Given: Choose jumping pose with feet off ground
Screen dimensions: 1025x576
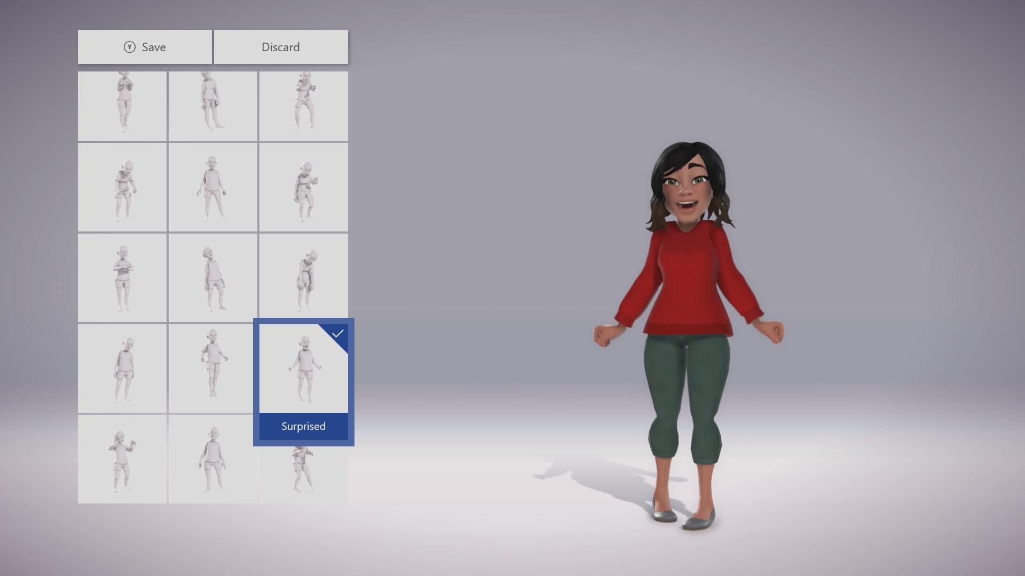Looking at the screenshot, I should 212,369.
